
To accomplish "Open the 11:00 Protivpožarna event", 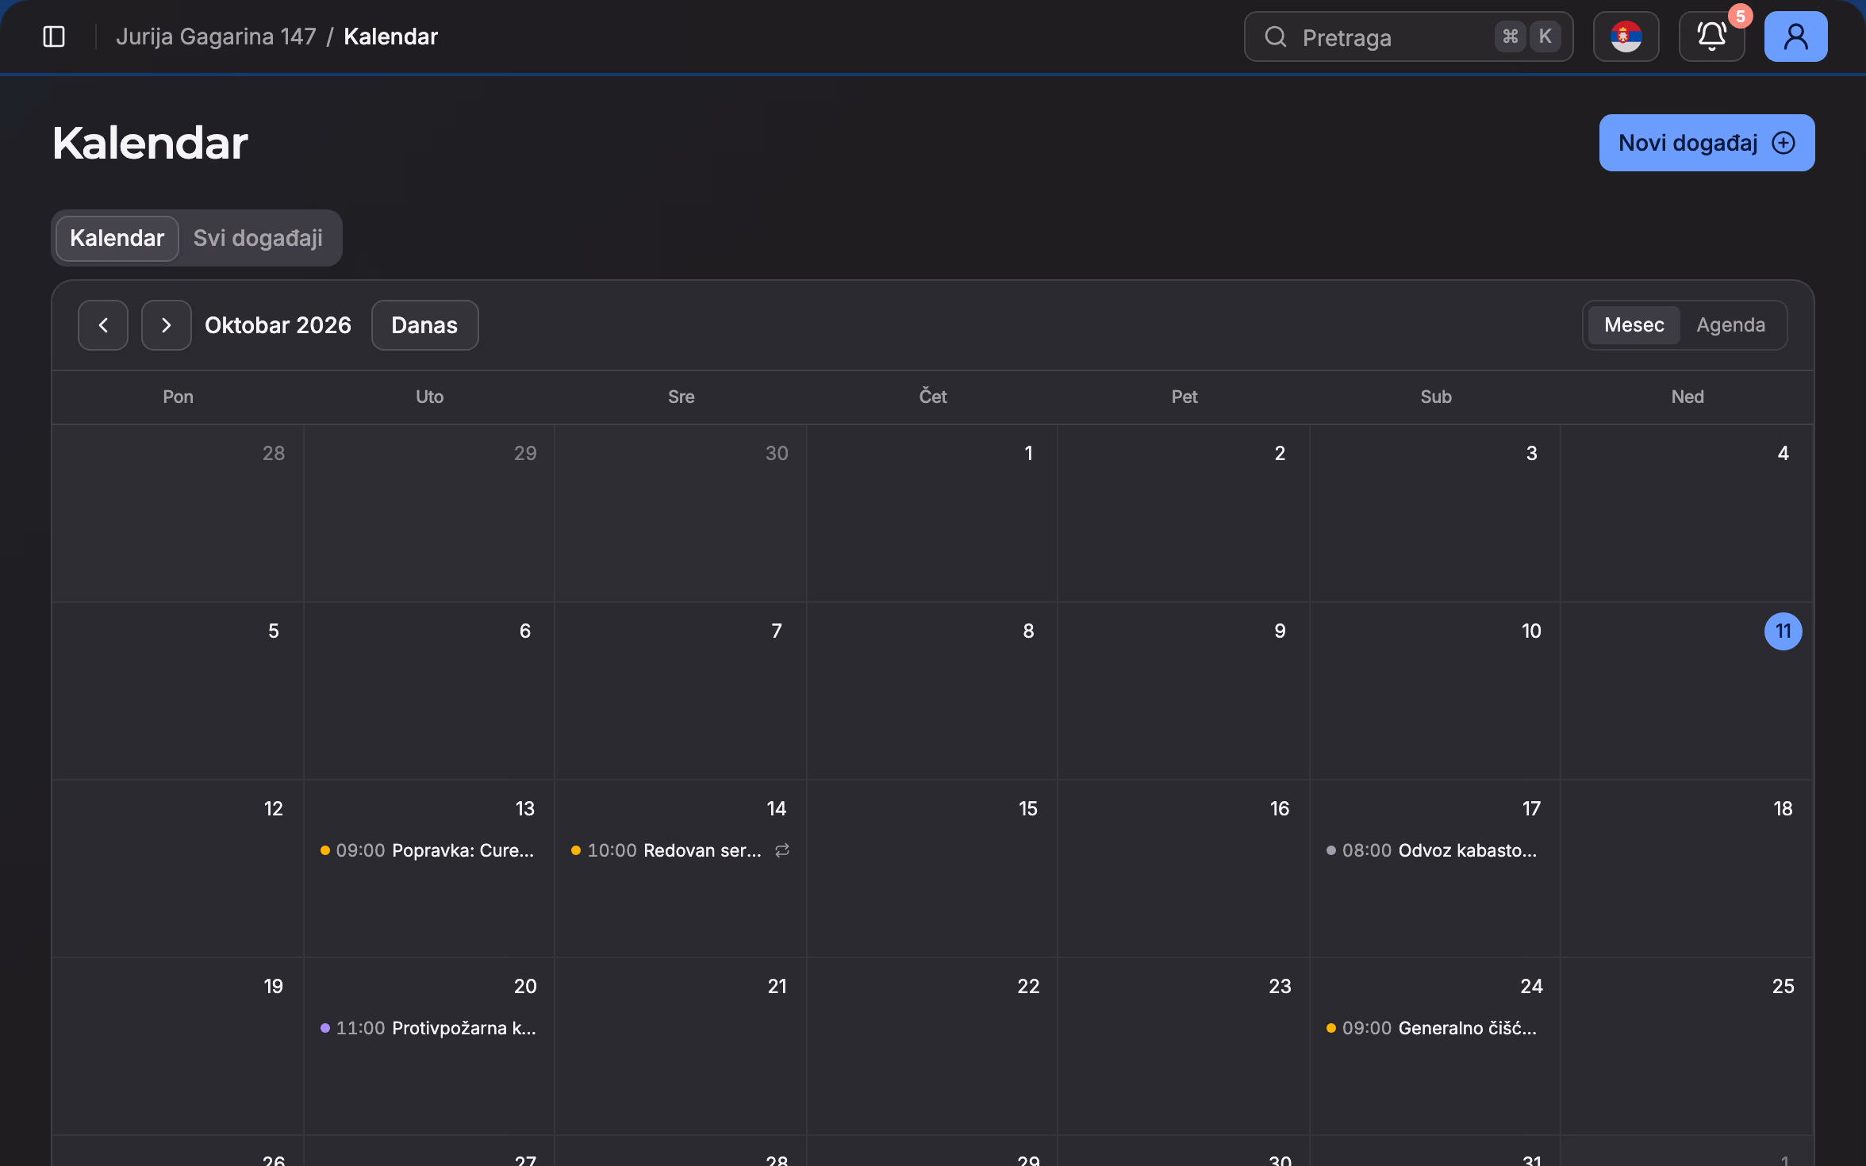I will [x=428, y=1028].
